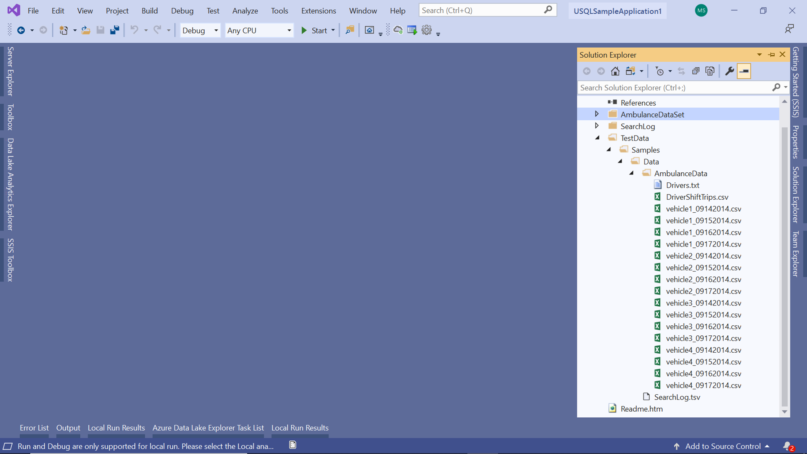Collapse the TestData folder node
807x454 pixels.
[x=598, y=138]
